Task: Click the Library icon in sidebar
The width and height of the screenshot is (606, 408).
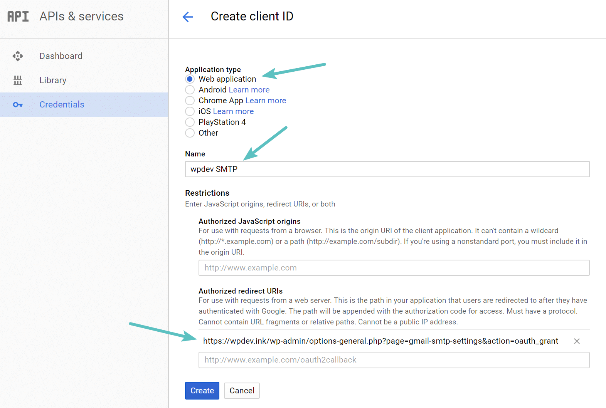Action: point(18,80)
